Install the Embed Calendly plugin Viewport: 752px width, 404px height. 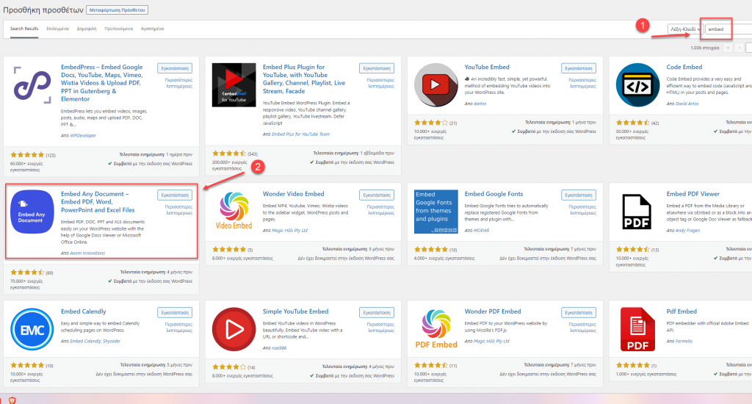(175, 312)
